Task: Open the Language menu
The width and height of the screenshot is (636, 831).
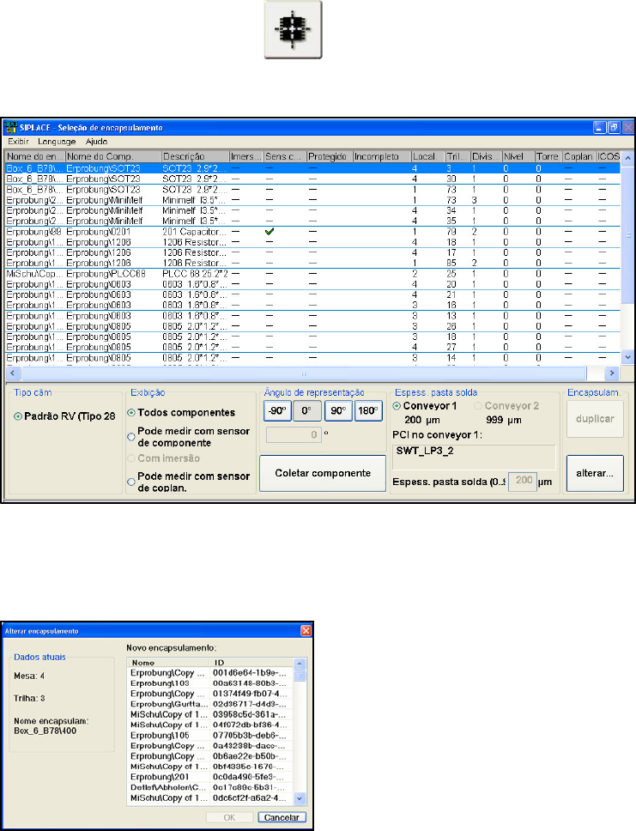Action: pyautogui.click(x=57, y=141)
